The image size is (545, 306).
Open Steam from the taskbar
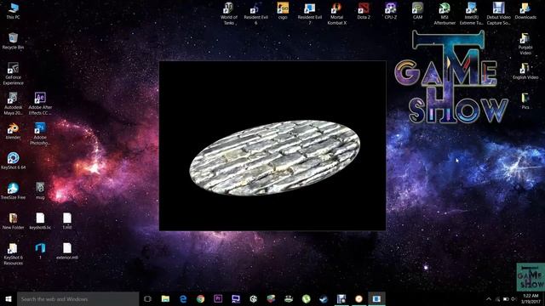coord(324,298)
